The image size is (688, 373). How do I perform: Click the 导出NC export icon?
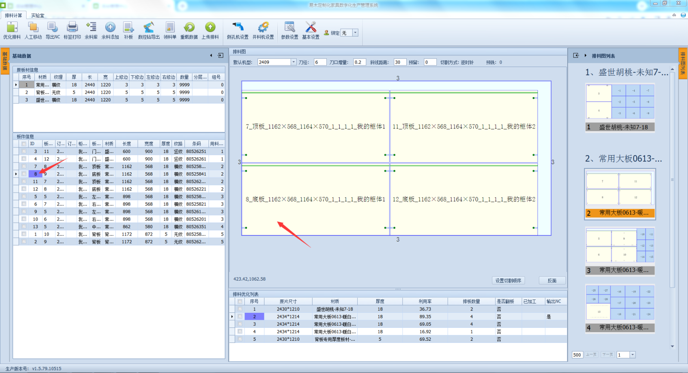click(53, 31)
